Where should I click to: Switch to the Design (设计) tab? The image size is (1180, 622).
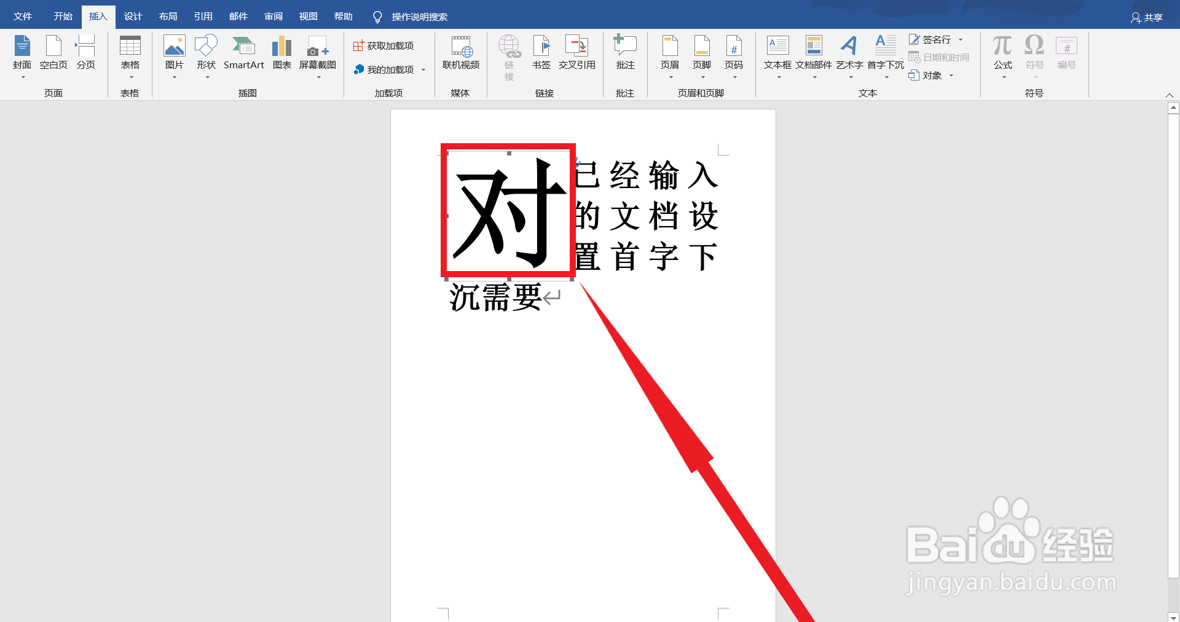(x=133, y=17)
